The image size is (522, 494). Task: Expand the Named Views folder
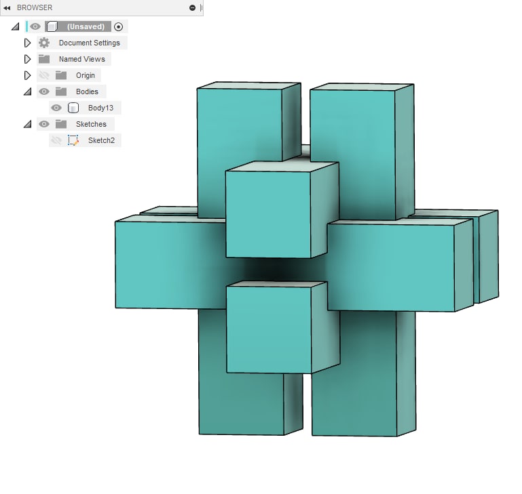(27, 59)
